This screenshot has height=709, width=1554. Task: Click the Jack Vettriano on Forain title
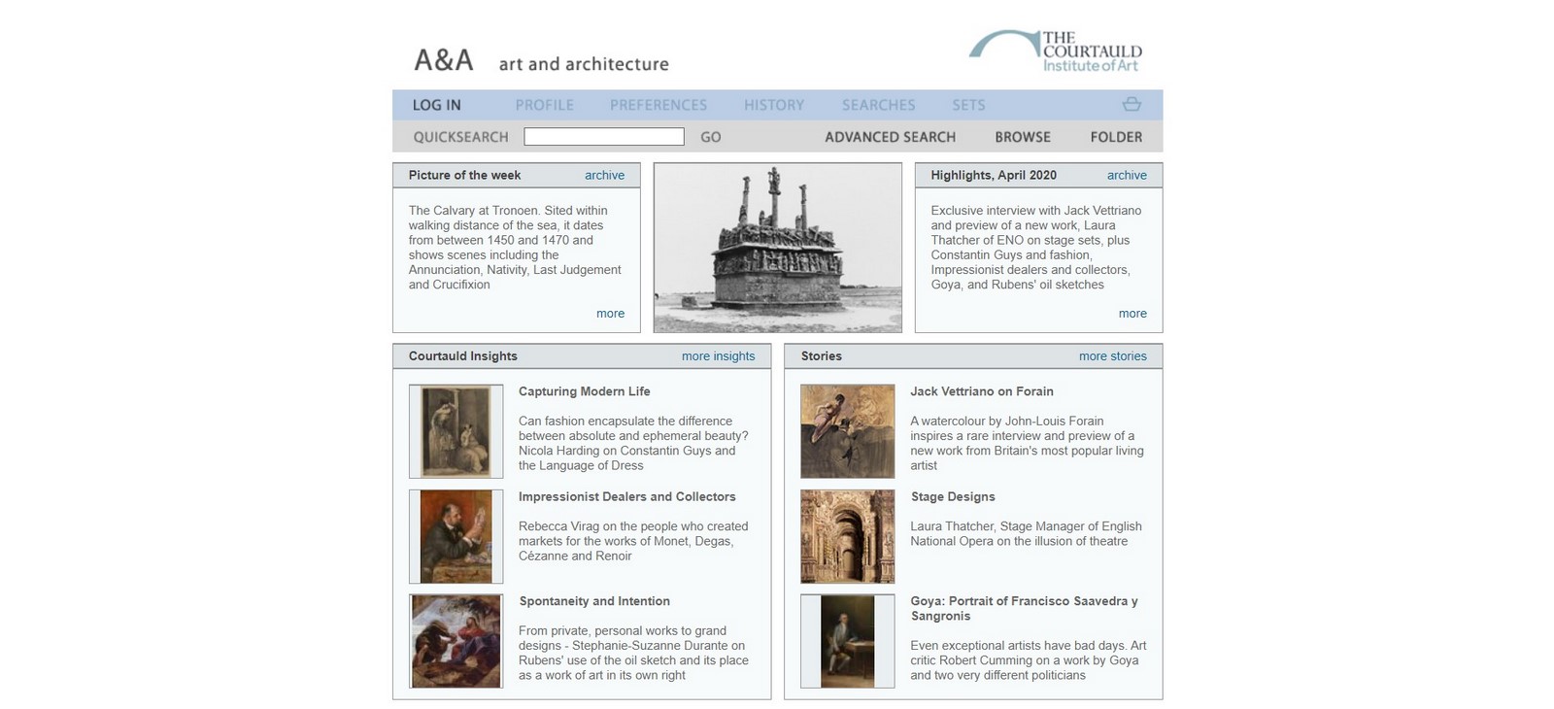[x=982, y=391]
